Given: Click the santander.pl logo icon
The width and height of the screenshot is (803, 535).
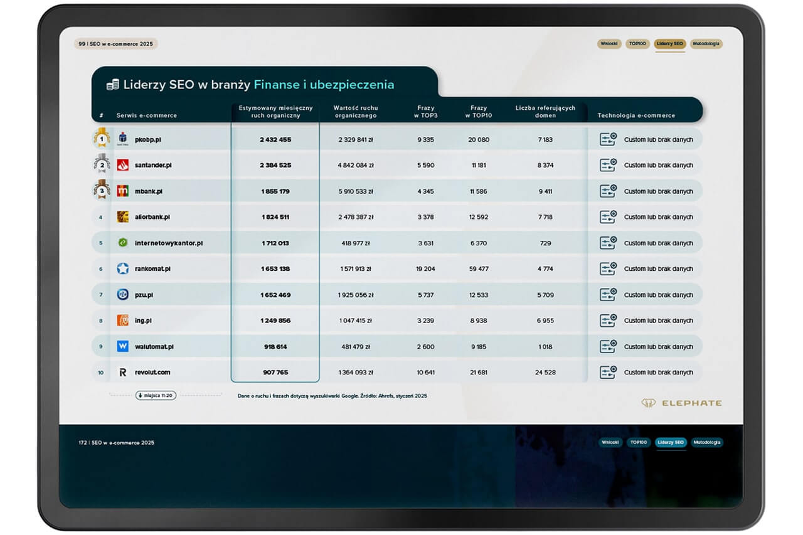Looking at the screenshot, I should click(123, 165).
